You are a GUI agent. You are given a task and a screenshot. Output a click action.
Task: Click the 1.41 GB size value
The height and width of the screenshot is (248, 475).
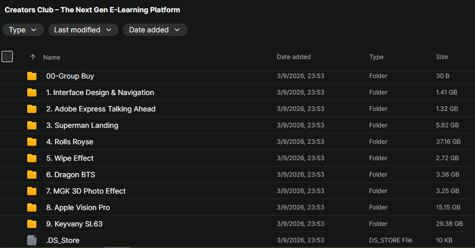click(x=447, y=92)
